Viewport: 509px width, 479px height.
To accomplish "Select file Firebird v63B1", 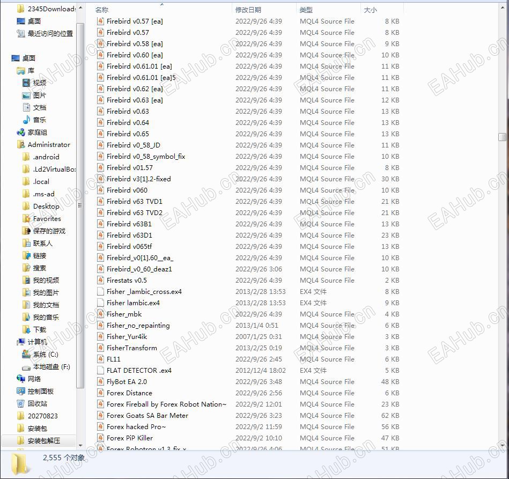I will tap(129, 224).
